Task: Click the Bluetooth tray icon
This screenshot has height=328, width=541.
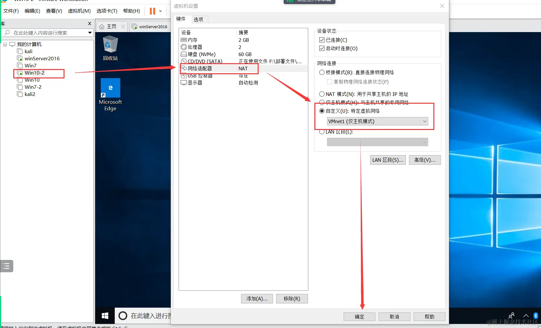Action: [535, 316]
